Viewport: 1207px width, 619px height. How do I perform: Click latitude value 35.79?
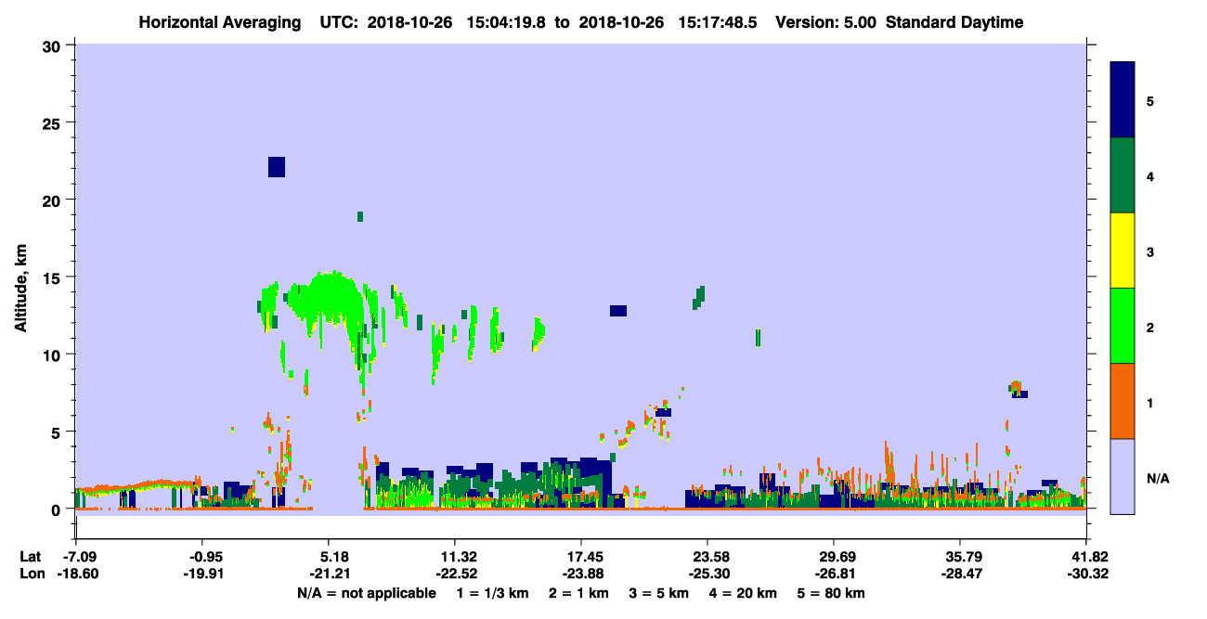(963, 557)
